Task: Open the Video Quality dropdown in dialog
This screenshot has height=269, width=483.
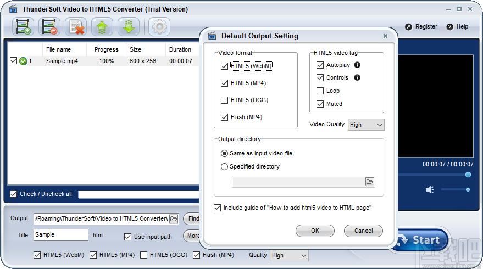Action: tap(366, 125)
